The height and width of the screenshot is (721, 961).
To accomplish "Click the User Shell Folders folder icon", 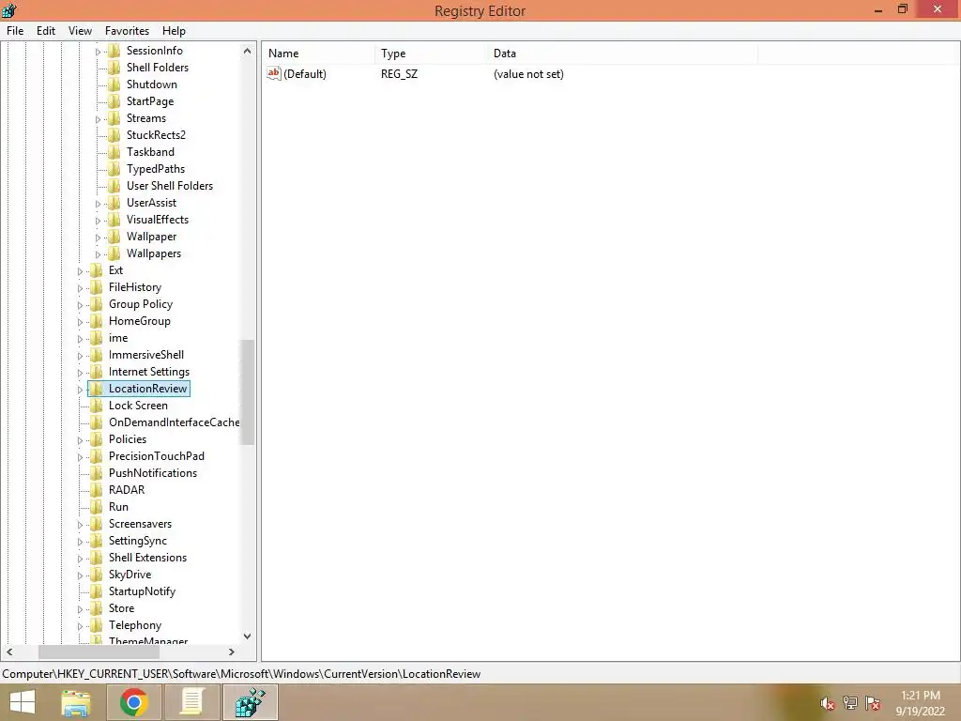I will [114, 186].
